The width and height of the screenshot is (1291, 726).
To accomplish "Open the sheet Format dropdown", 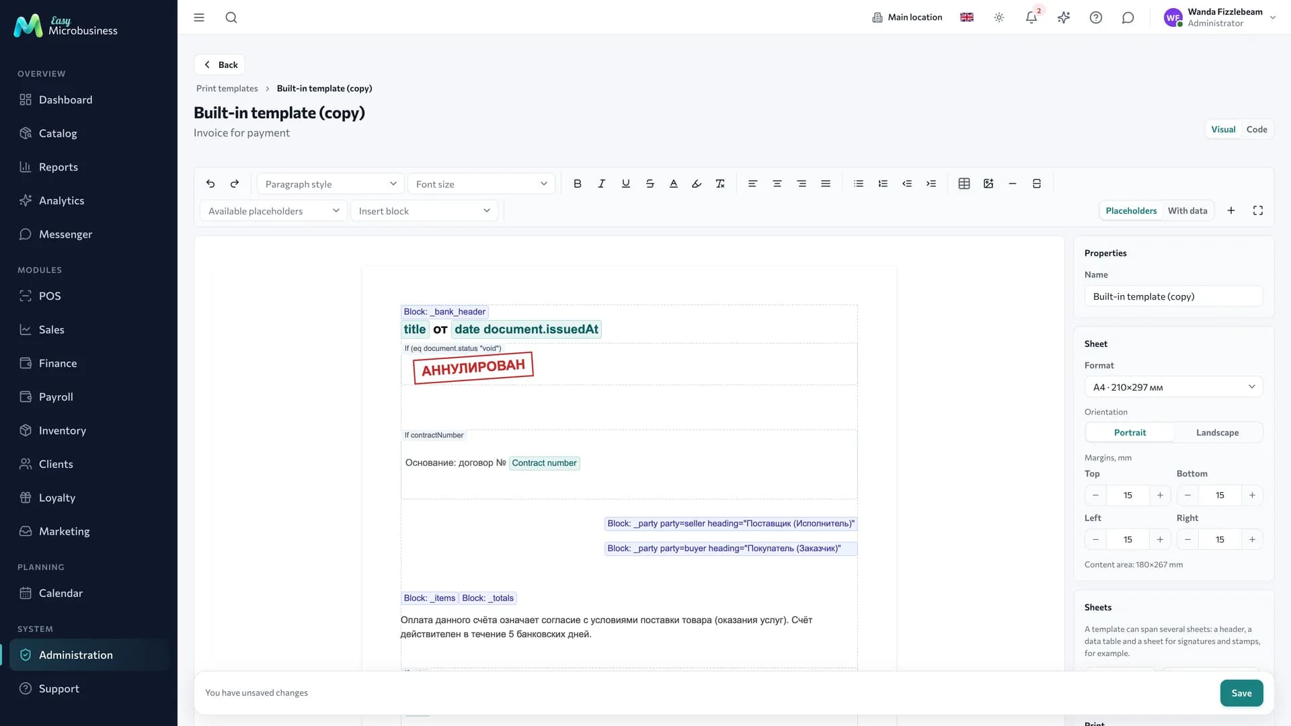I will 1173,387.
